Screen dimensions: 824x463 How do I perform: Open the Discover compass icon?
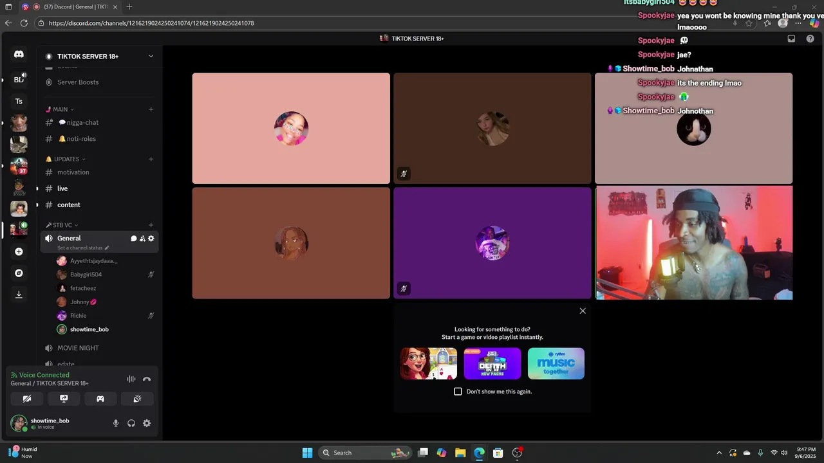(x=19, y=273)
